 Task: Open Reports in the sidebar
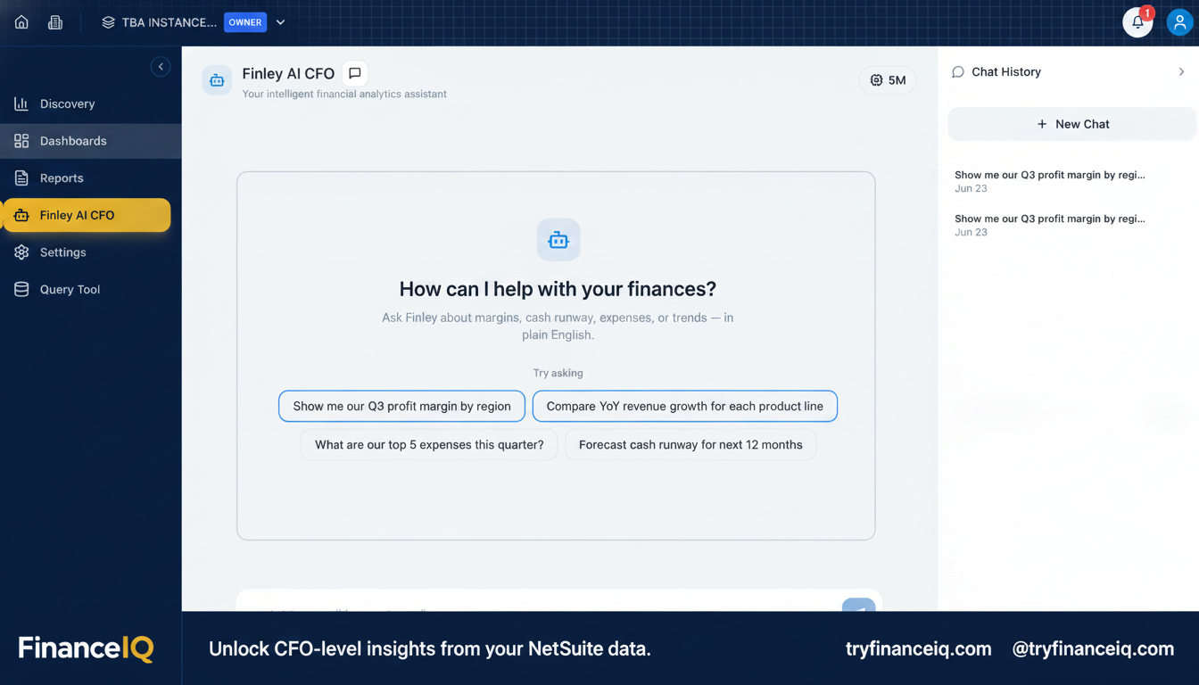click(x=91, y=178)
